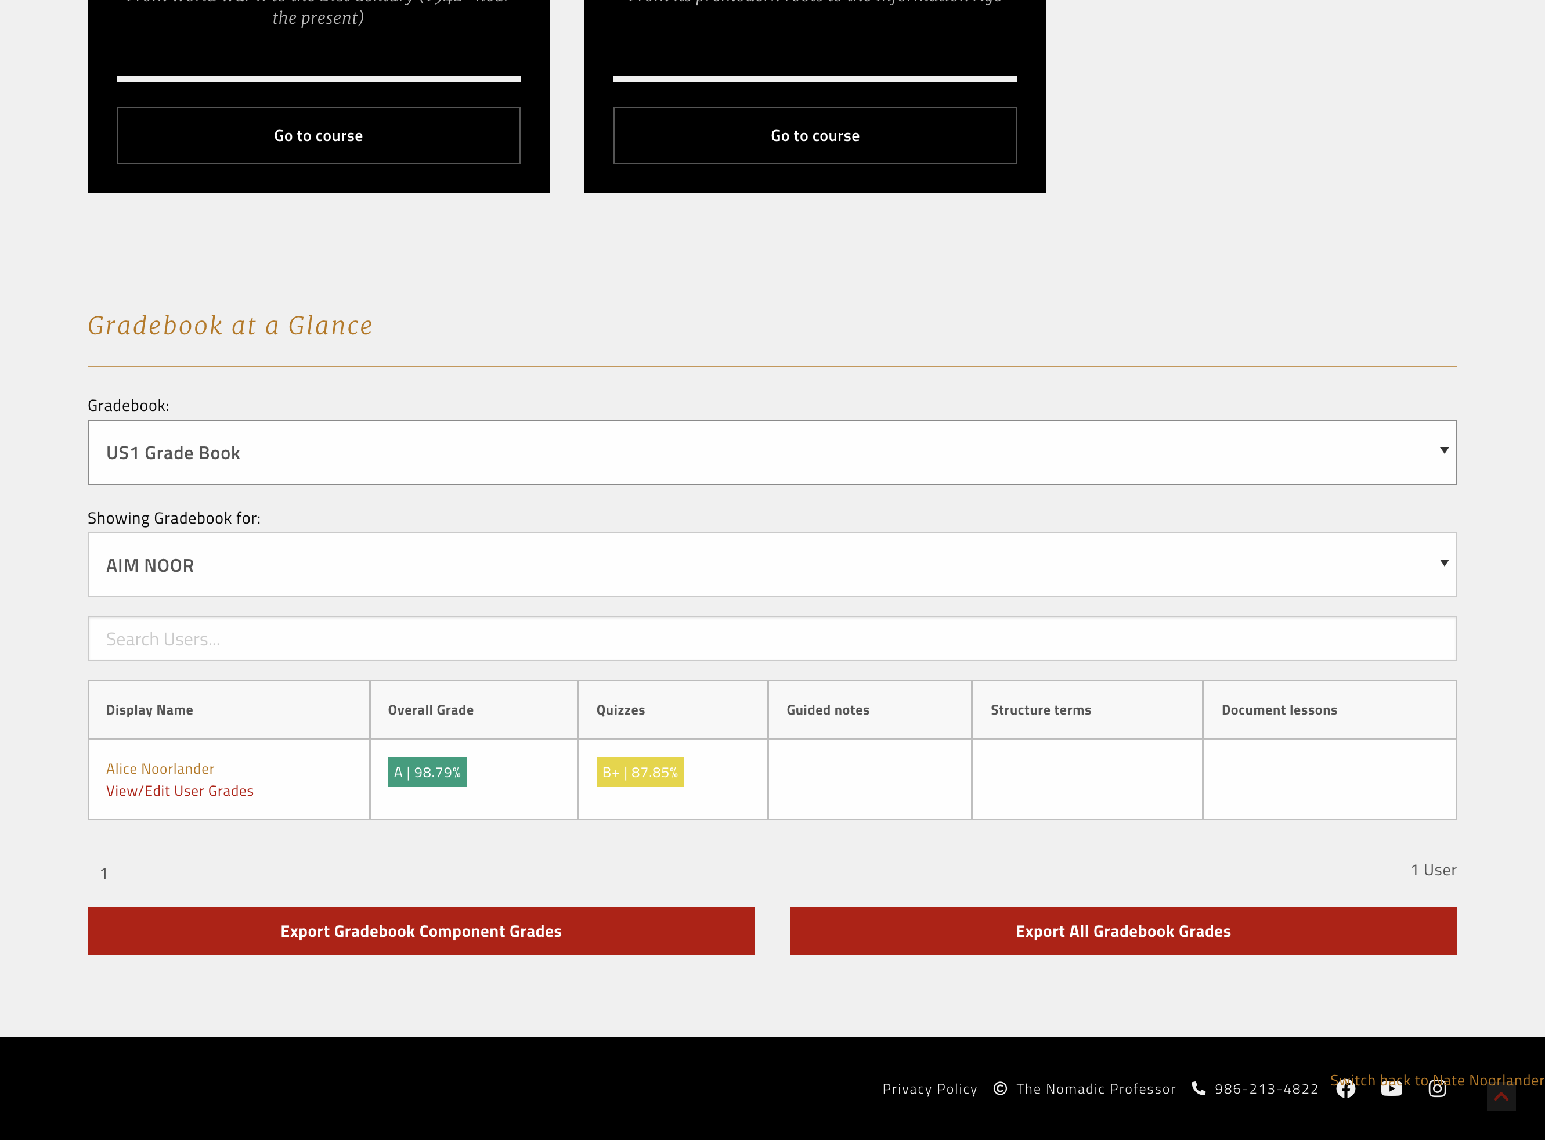Open Alice Noorlander's profile link
Image resolution: width=1545 pixels, height=1140 pixels.
[x=160, y=769]
